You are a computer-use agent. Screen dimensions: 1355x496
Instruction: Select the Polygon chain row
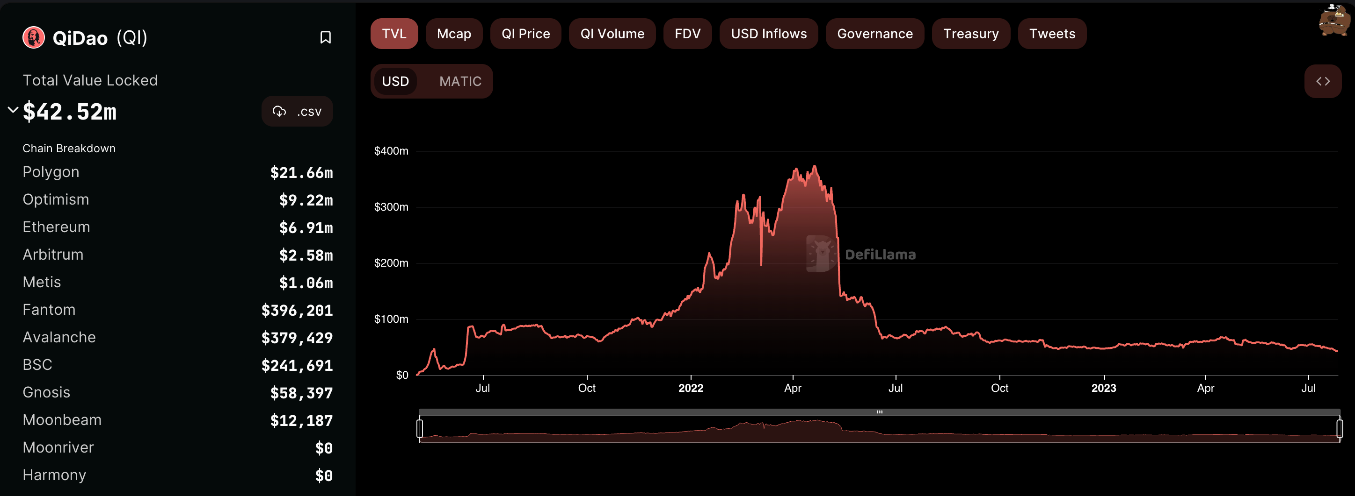(178, 172)
